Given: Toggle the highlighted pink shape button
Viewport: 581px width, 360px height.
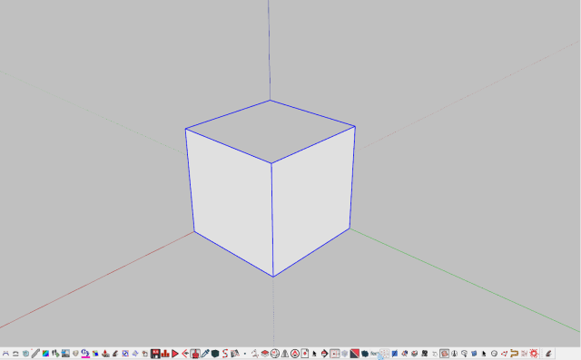Looking at the screenshot, I should [444, 354].
